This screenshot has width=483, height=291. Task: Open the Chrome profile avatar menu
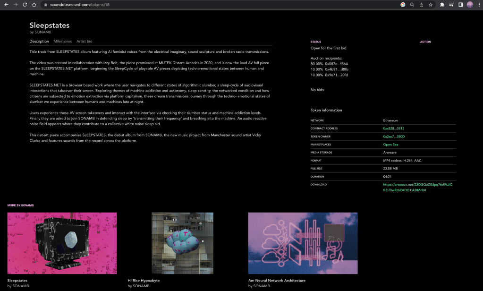470,5
